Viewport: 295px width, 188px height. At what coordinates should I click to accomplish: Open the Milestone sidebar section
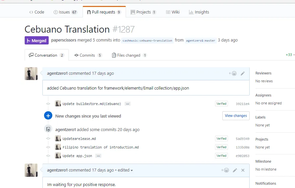click(x=263, y=161)
